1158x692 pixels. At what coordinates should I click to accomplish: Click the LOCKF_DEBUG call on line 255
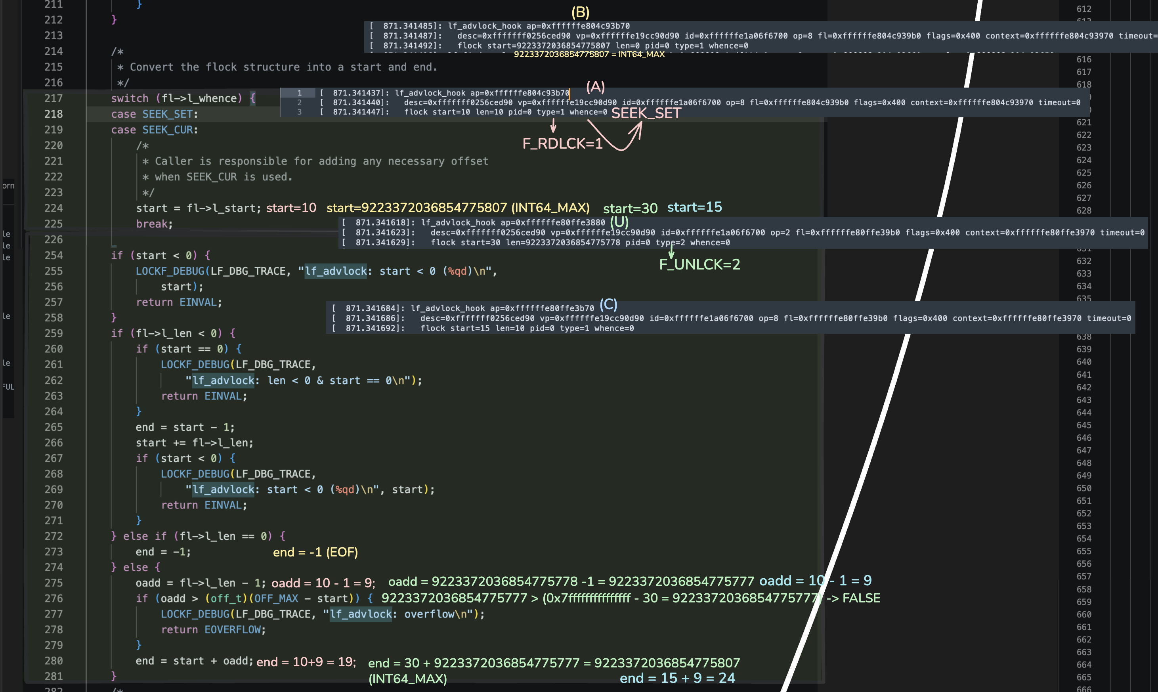pyautogui.click(x=317, y=271)
